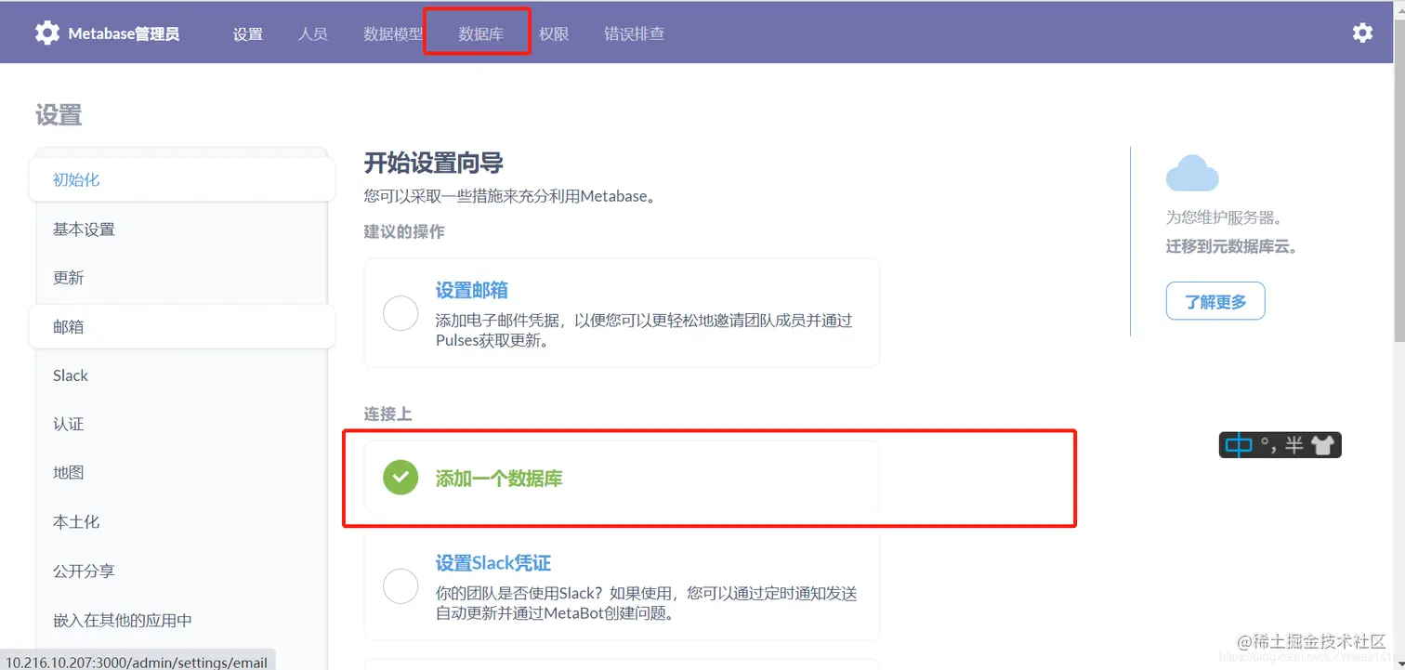Open the 数据库 top navigation item
This screenshot has width=1405, height=670.
pyautogui.click(x=480, y=34)
